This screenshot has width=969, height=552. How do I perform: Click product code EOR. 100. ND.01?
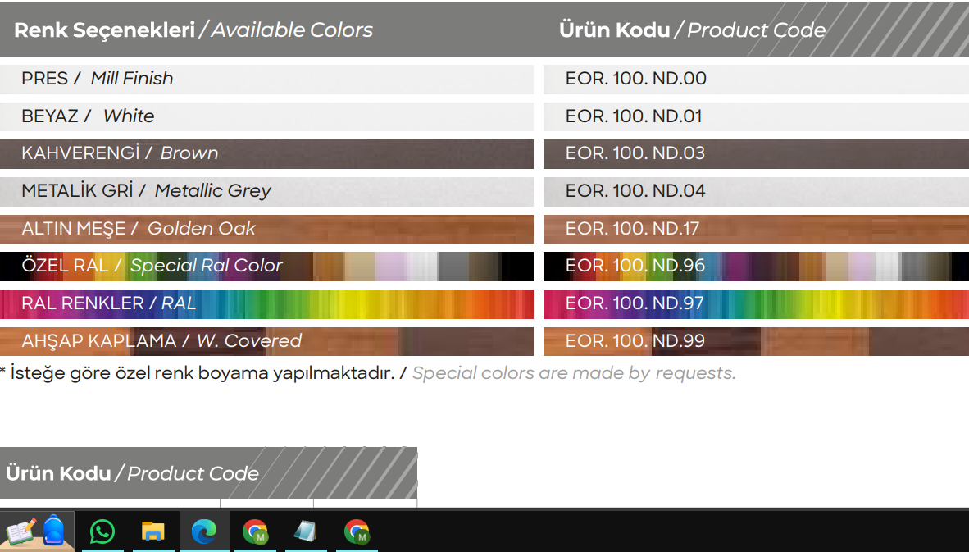pyautogui.click(x=634, y=116)
